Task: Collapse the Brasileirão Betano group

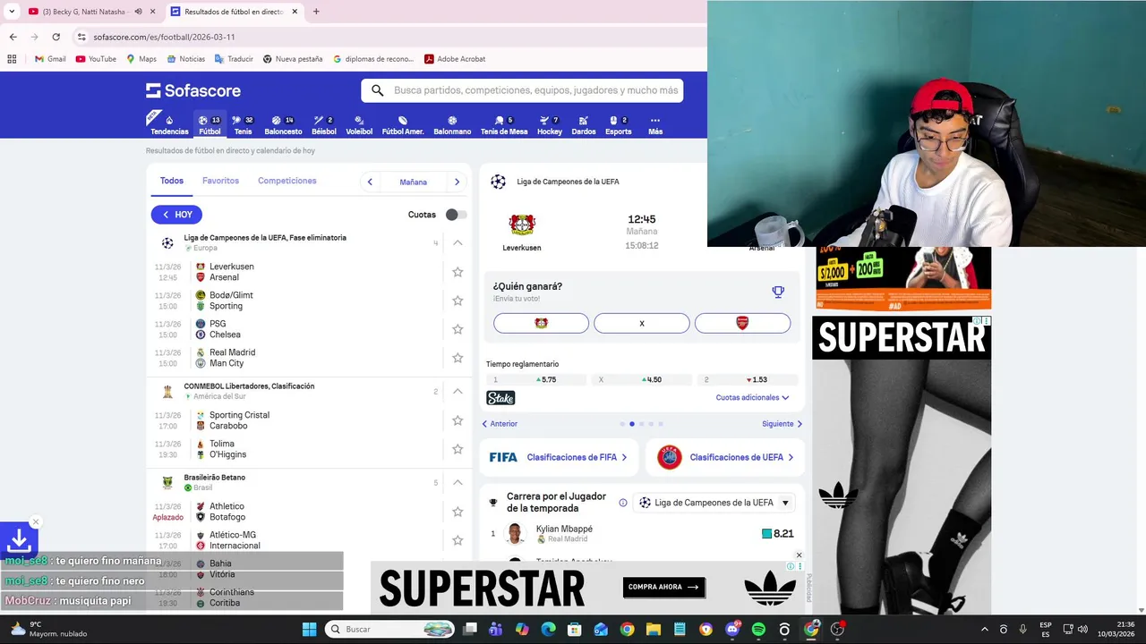Action: (x=458, y=482)
